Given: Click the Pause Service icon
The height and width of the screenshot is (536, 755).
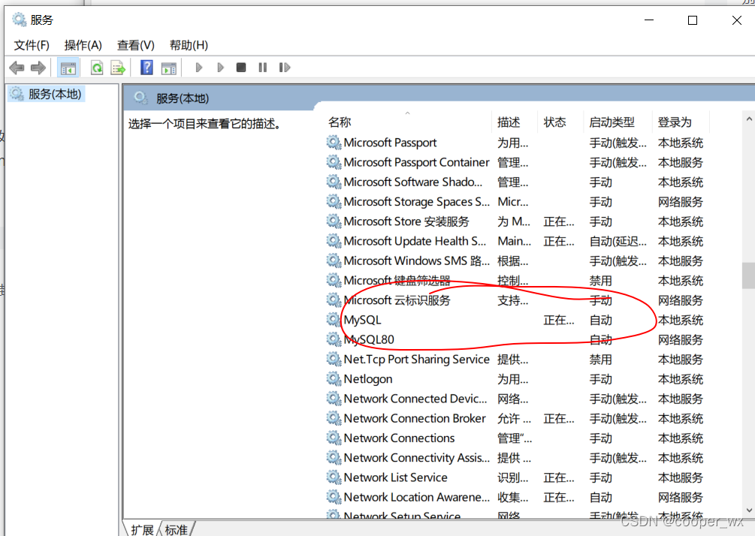Looking at the screenshot, I should 262,68.
